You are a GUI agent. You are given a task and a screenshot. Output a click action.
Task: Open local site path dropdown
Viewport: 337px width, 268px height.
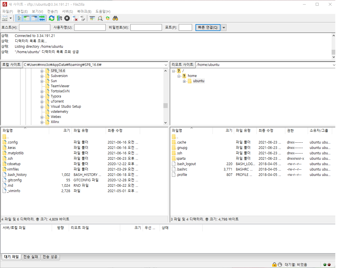(166, 65)
